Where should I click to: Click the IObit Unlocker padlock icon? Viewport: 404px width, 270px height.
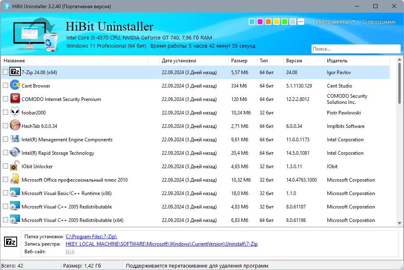coord(15,166)
